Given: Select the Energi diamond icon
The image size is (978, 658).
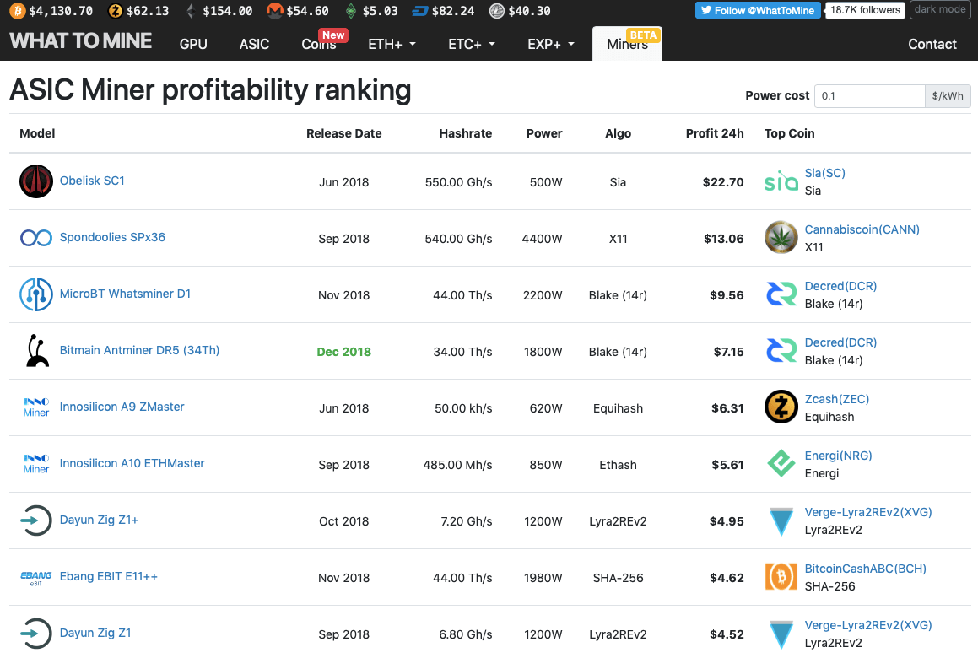Looking at the screenshot, I should tap(781, 463).
